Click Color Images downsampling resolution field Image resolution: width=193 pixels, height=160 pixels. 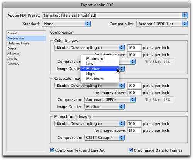134,48
